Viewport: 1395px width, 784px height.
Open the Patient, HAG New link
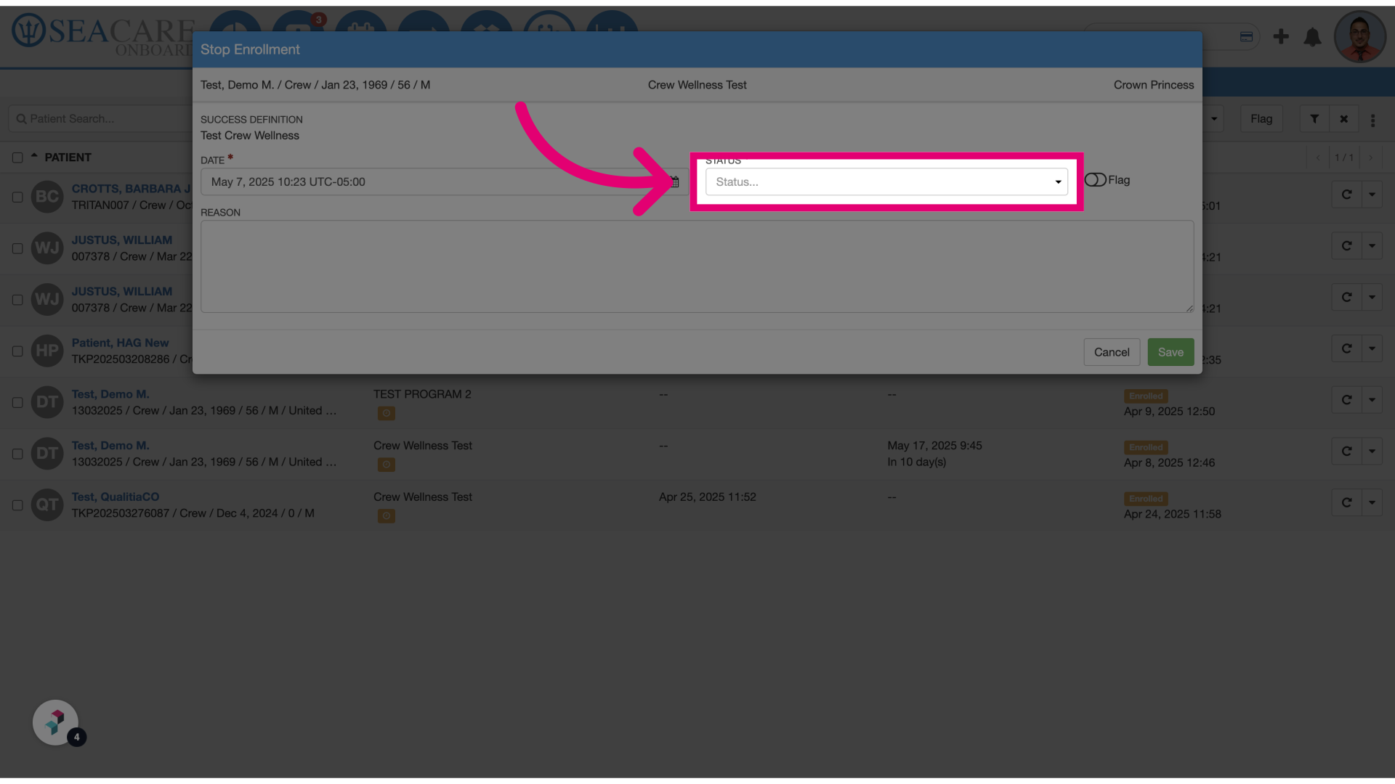pyautogui.click(x=120, y=343)
